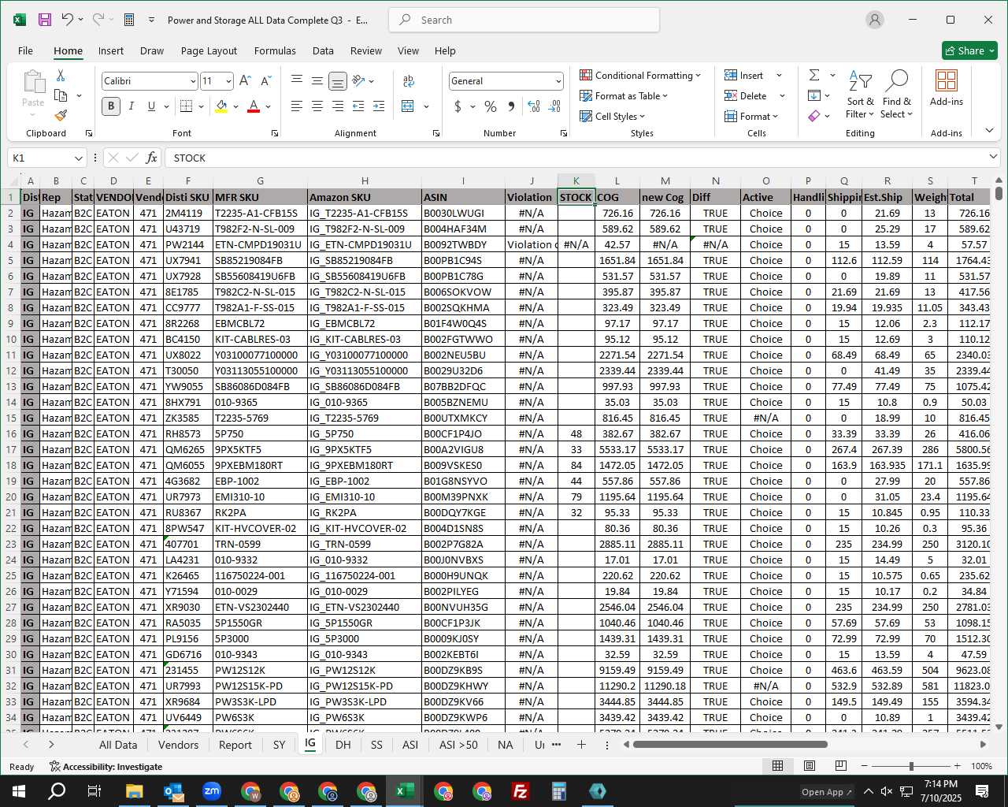Apply Percent Style number format
Viewport: 1008px width, 807px height.
tap(491, 106)
